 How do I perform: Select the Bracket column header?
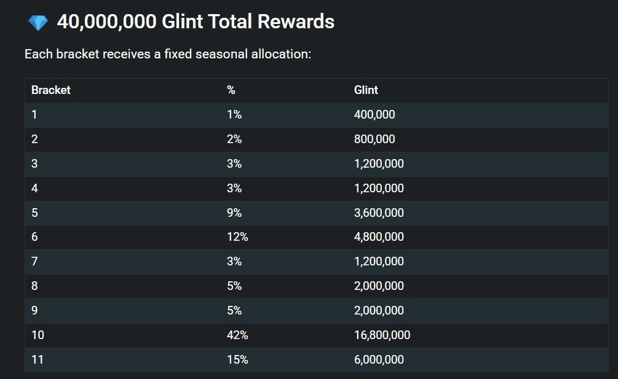(51, 90)
